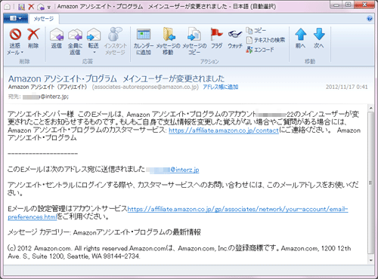The height and width of the screenshot is (279, 378).
Task: Add sender via アドレス帳に追加 link
Action: [221, 87]
